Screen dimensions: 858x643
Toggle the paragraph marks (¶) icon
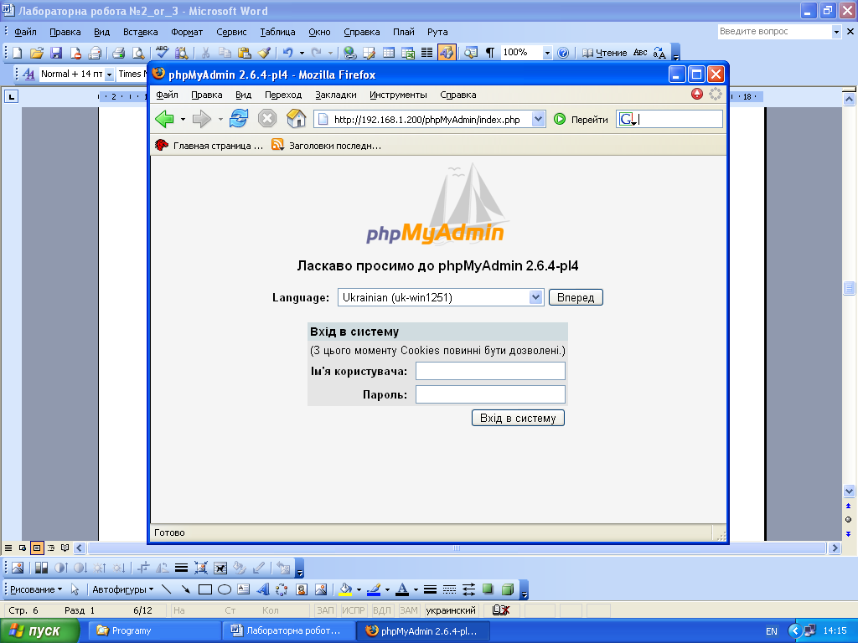pyautogui.click(x=489, y=53)
